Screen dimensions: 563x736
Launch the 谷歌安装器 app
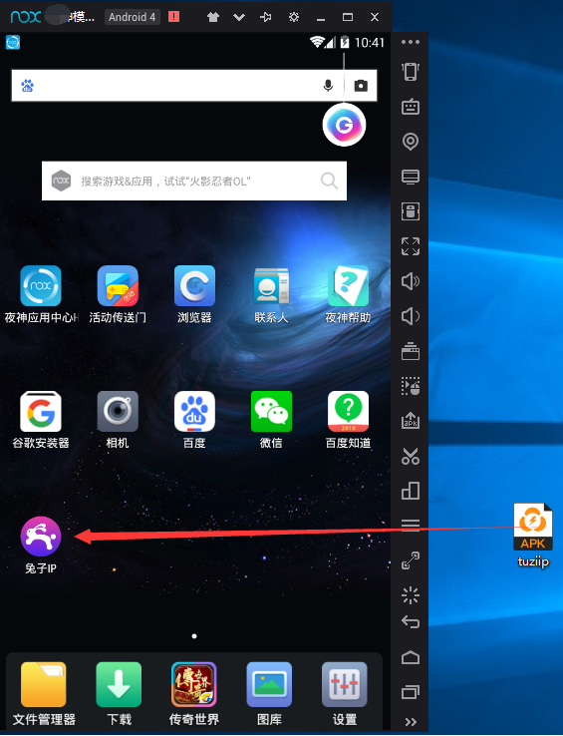41,412
